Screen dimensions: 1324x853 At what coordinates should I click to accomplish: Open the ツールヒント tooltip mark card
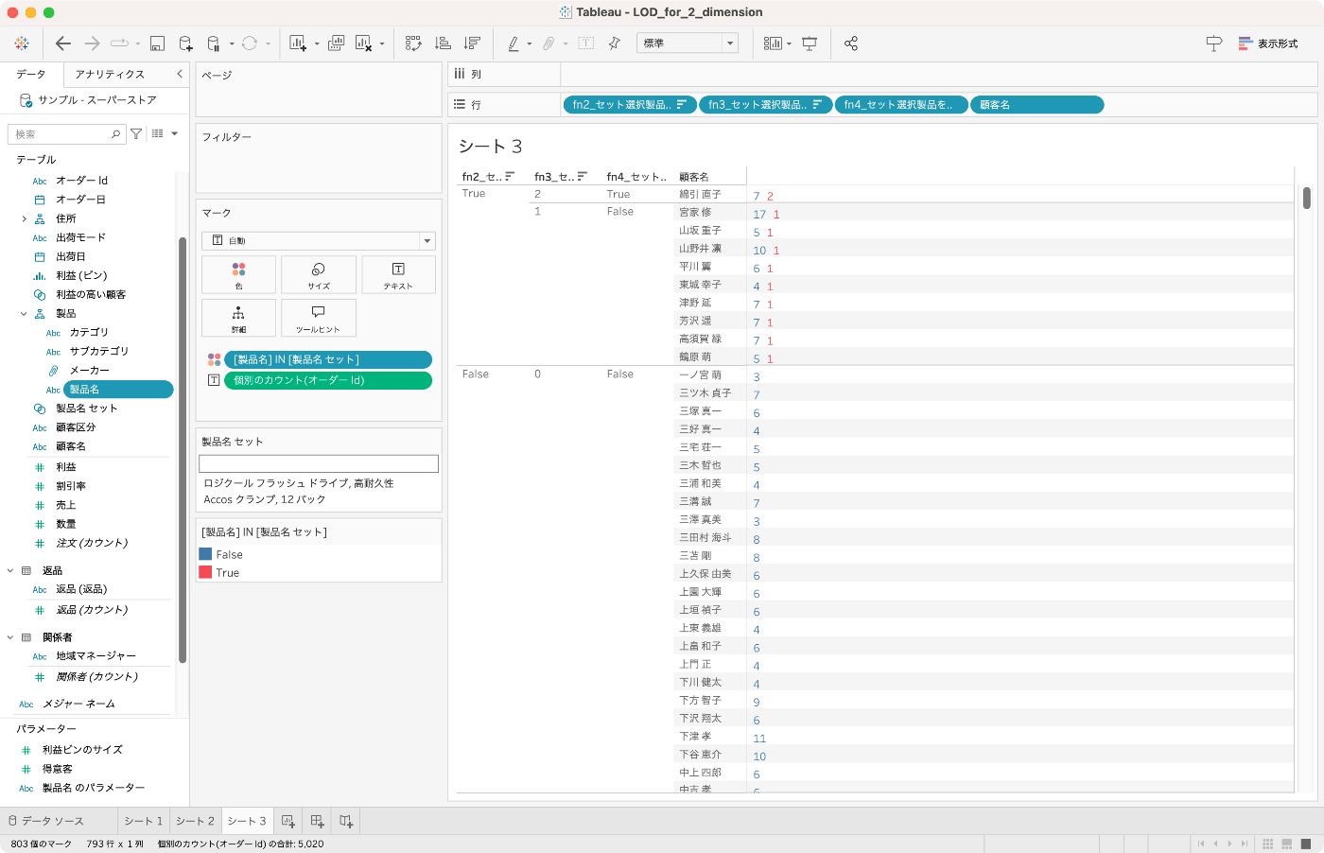tap(319, 318)
